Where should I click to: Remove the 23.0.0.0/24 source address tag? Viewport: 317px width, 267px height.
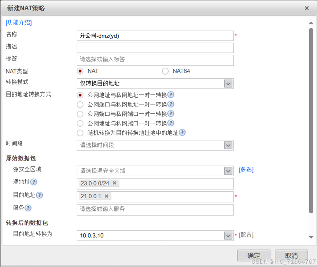(x=114, y=183)
